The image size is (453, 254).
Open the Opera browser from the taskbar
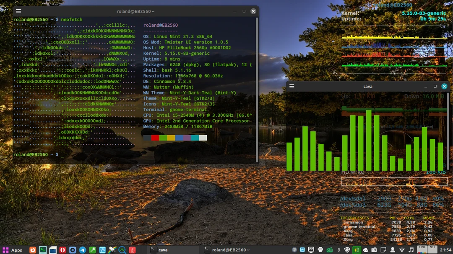62,249
